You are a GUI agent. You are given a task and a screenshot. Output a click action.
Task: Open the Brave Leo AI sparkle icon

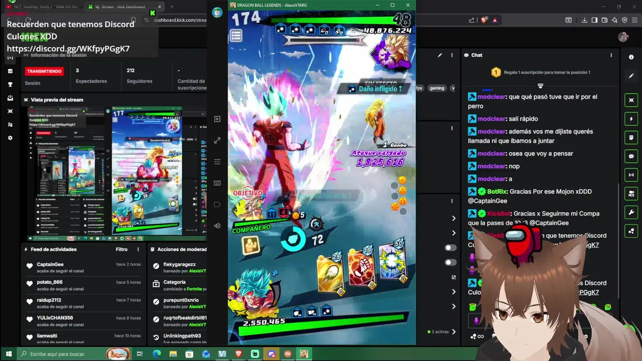pos(614,20)
